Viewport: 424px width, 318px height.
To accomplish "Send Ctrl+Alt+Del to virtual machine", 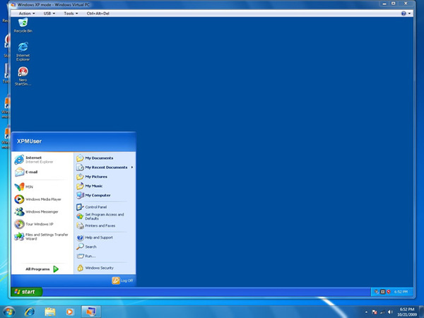I will point(98,13).
